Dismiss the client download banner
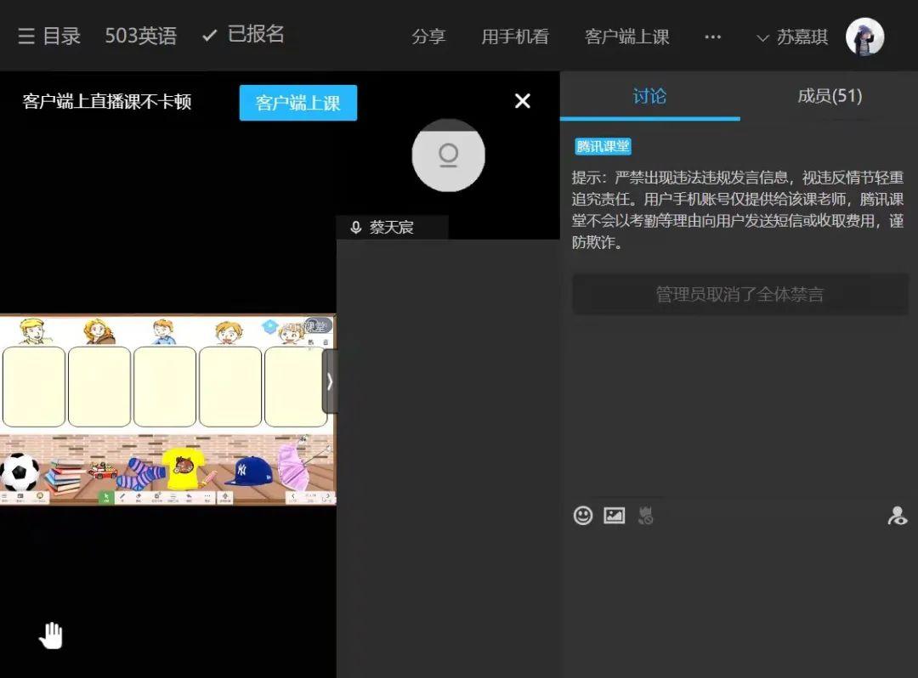Viewport: 918px width, 678px height. click(x=523, y=101)
